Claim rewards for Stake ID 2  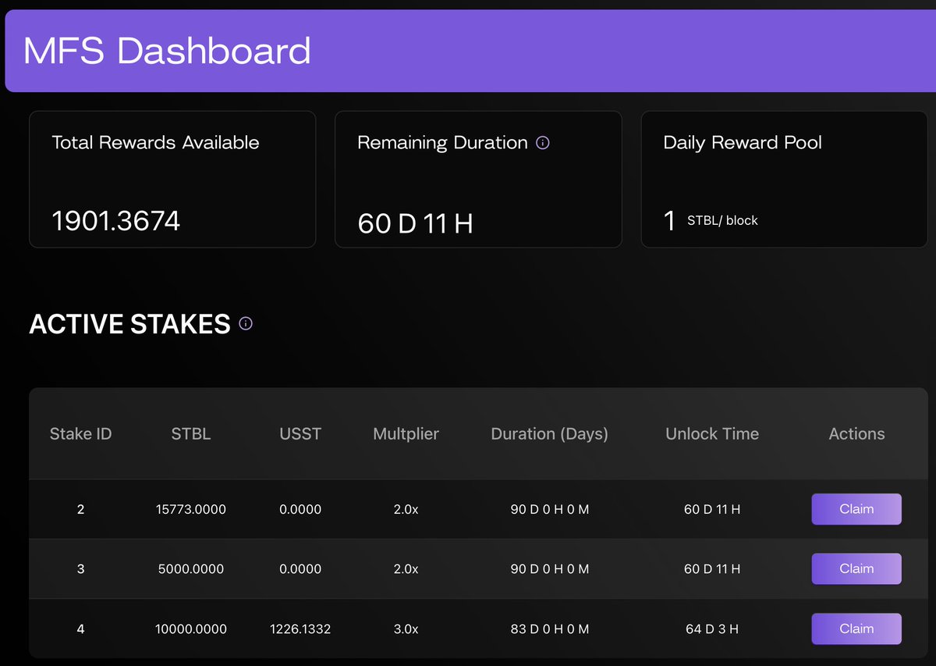[x=856, y=509]
